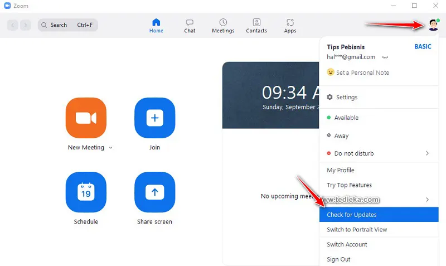
Task: Click the profile avatar picture
Action: click(x=434, y=25)
